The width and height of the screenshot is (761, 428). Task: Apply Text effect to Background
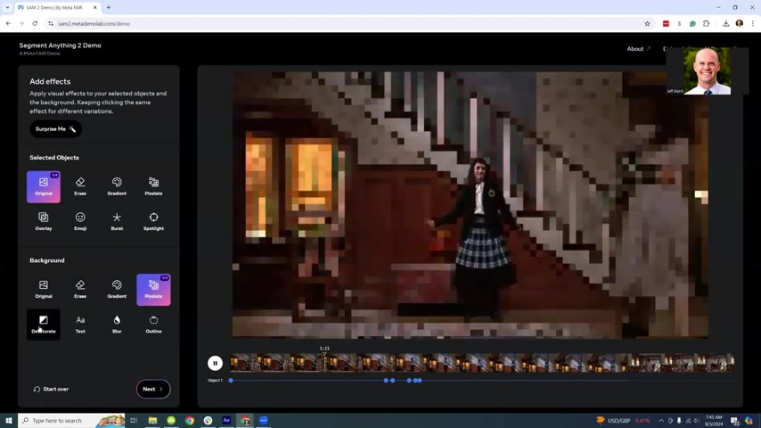click(80, 325)
